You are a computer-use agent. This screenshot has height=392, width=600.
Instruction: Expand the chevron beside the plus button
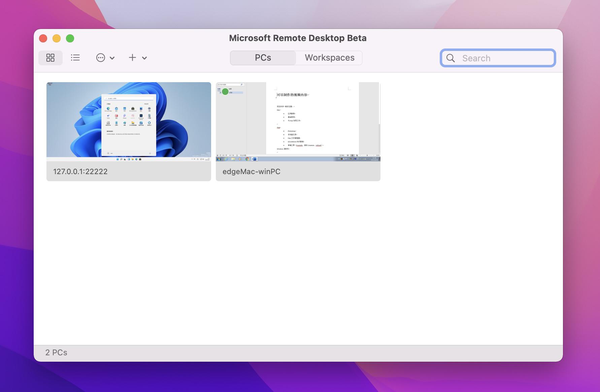point(144,58)
